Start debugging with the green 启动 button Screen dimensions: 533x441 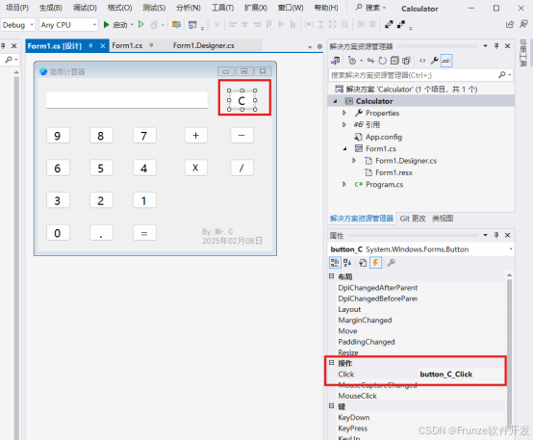114,25
